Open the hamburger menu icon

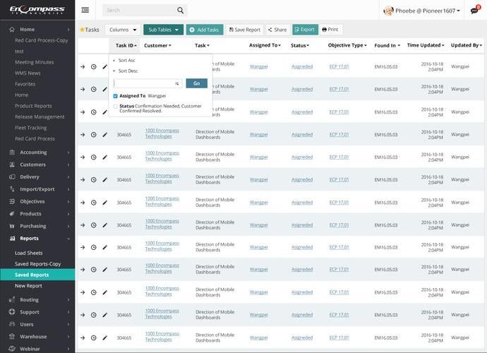(85, 11)
